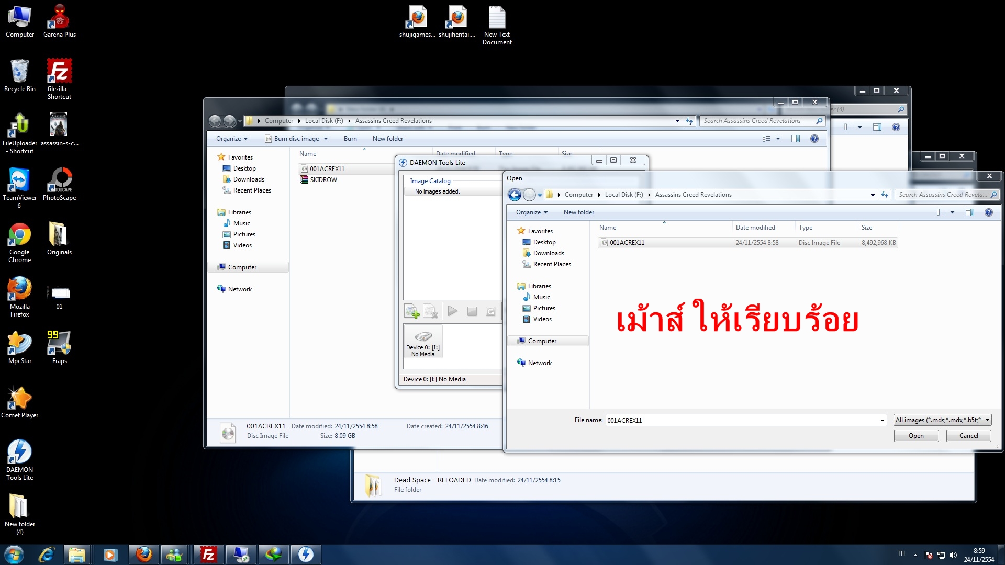Expand the File name history dropdown
The image size is (1005, 565).
[x=883, y=420]
